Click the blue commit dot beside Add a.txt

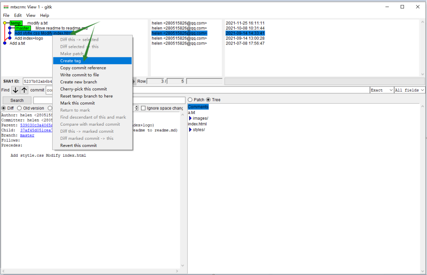click(x=5, y=43)
